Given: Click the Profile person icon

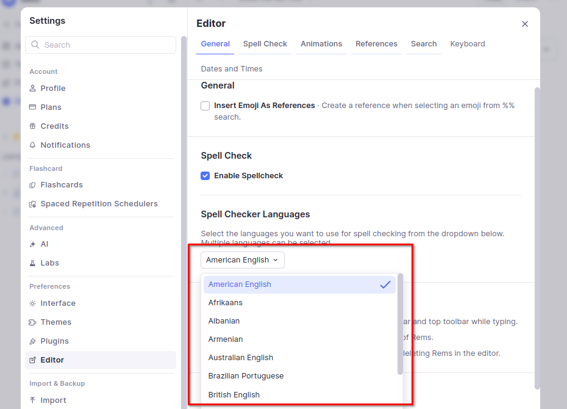Looking at the screenshot, I should pyautogui.click(x=33, y=89).
